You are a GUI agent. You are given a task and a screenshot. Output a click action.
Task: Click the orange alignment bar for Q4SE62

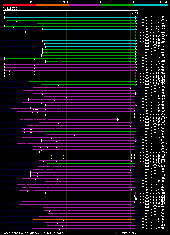click(83, 219)
